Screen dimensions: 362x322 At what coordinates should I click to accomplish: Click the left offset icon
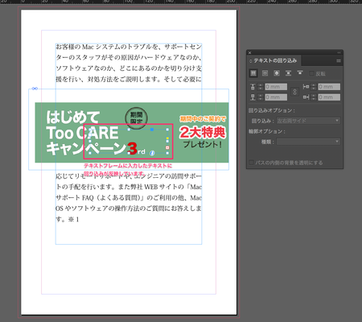[x=306, y=87]
